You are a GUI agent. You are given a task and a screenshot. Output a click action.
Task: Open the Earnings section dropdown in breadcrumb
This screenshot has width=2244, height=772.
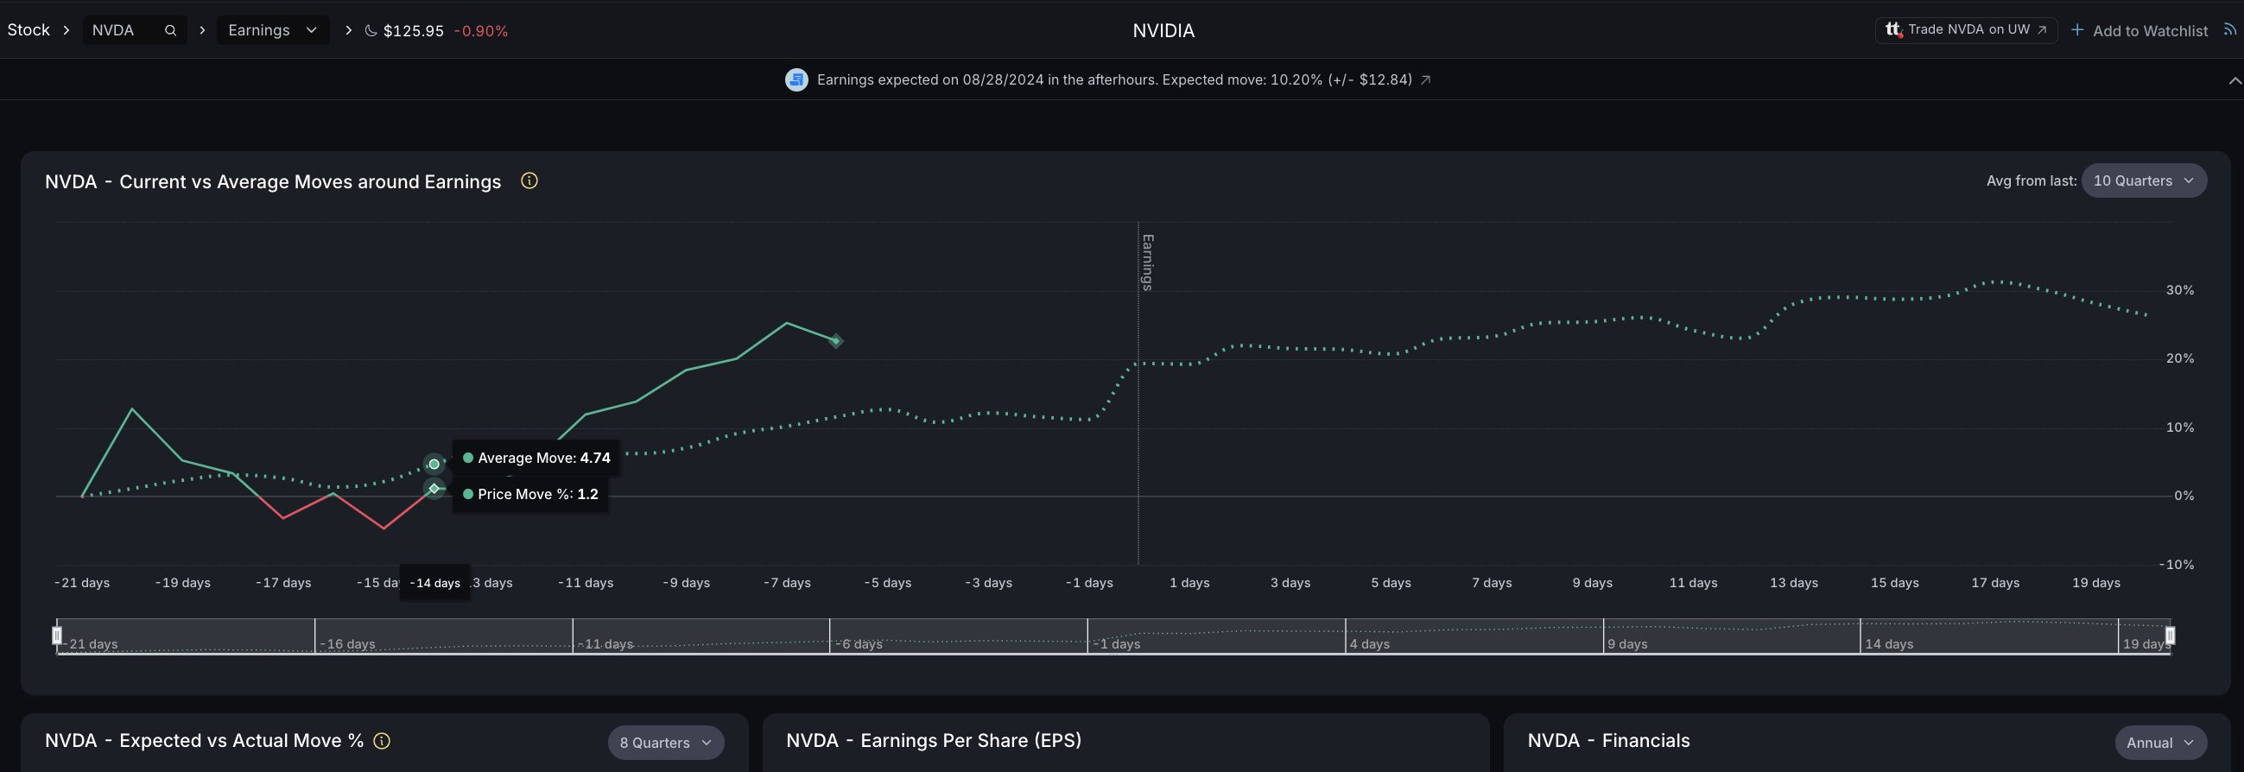[x=273, y=30]
